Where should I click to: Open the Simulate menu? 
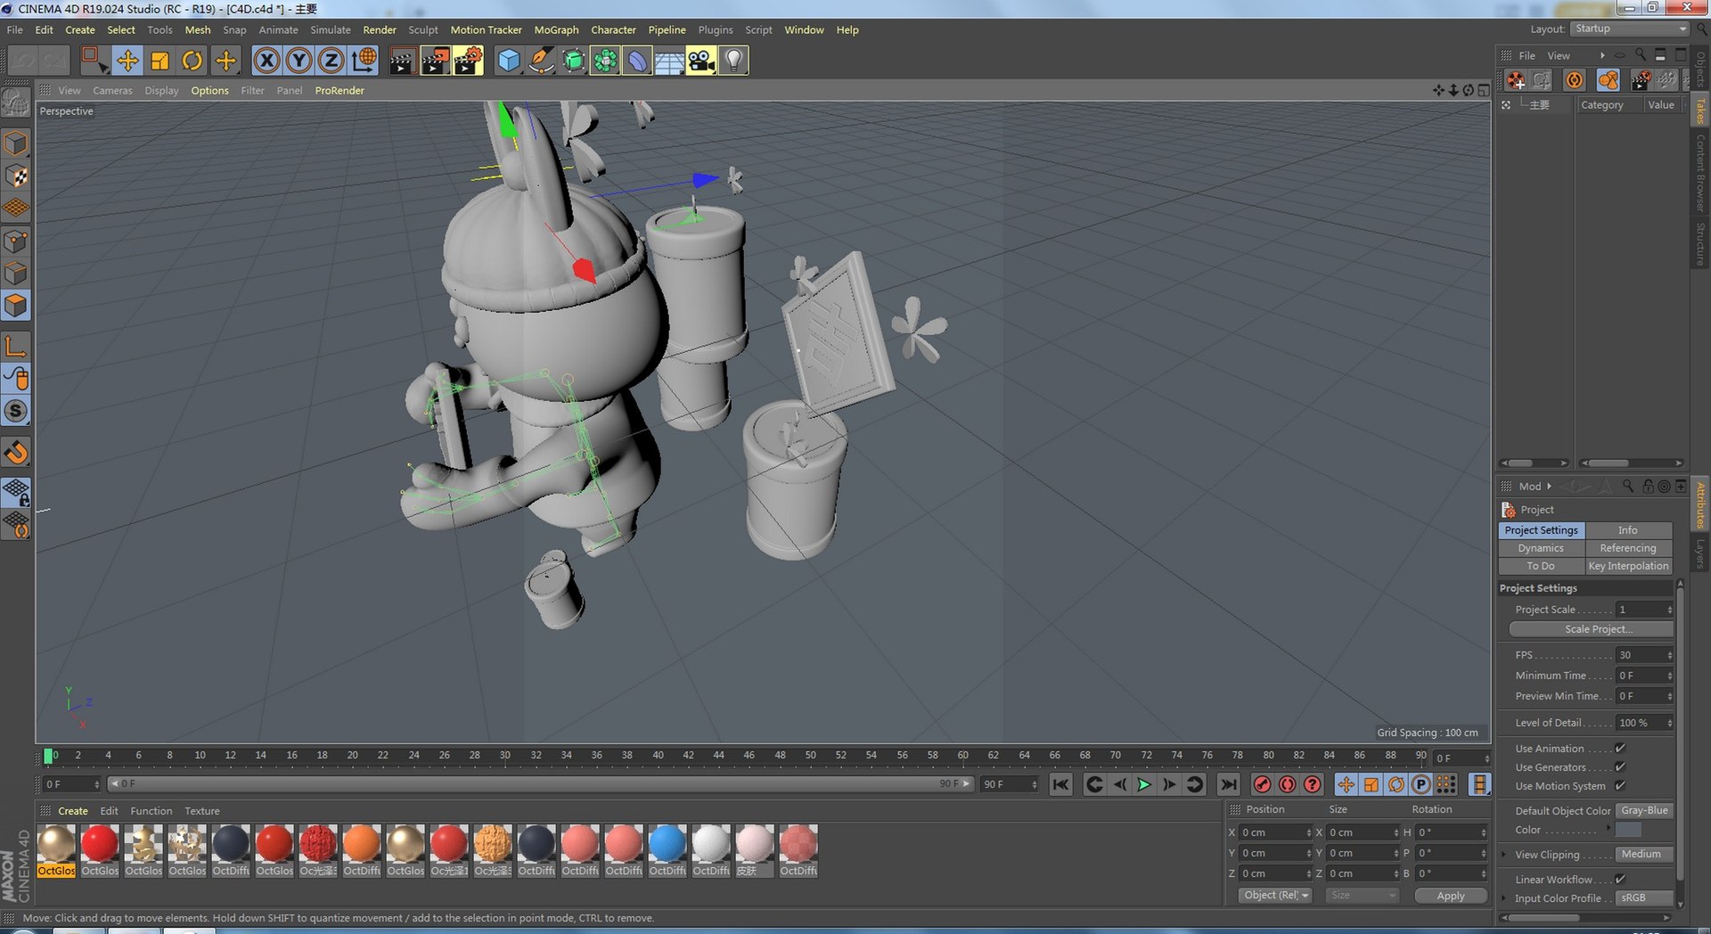pyautogui.click(x=331, y=29)
